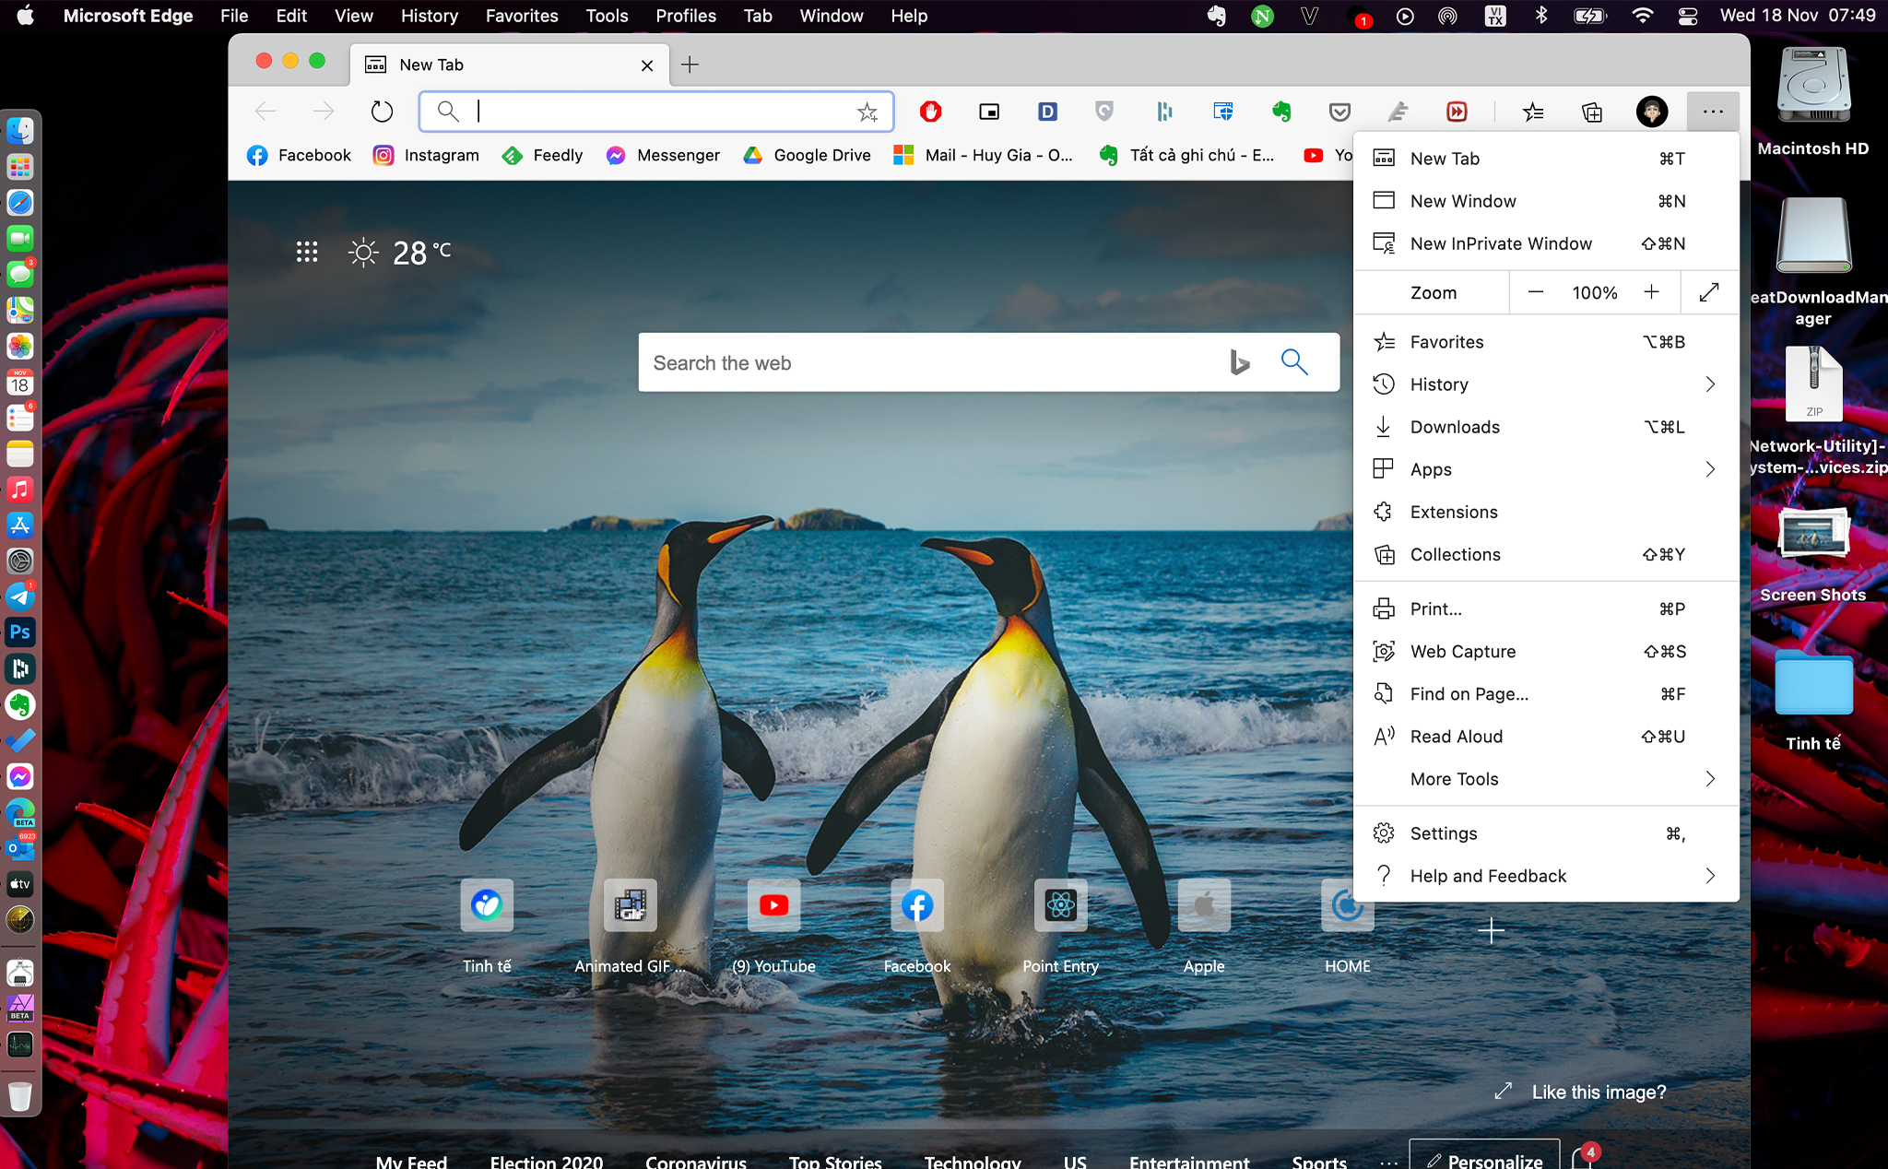Viewport: 1888px width, 1169px height.
Task: Open the History menu in the menu bar
Action: pos(429,16)
